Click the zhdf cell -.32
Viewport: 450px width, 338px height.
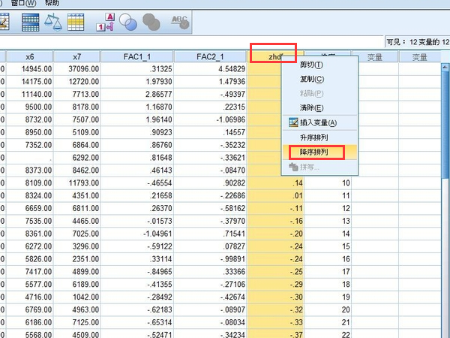point(275,309)
